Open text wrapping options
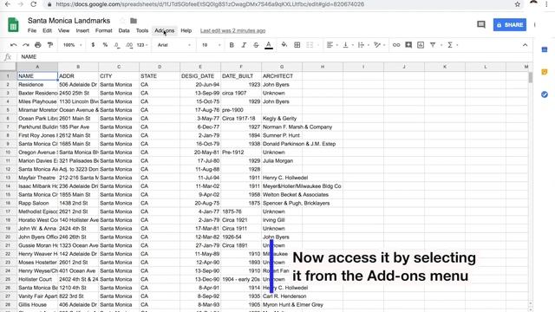 [x=362, y=45]
